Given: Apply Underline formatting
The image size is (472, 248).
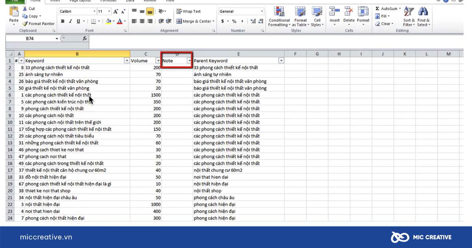Looking at the screenshot, I should click(x=79, y=21).
